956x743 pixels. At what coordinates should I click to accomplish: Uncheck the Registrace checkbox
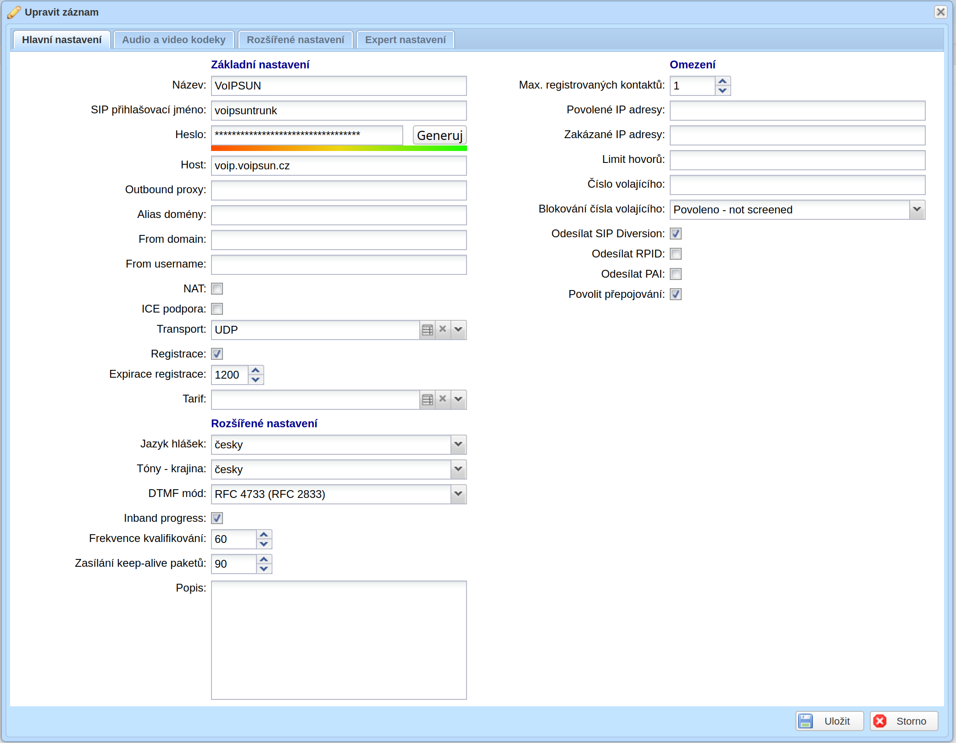[217, 354]
